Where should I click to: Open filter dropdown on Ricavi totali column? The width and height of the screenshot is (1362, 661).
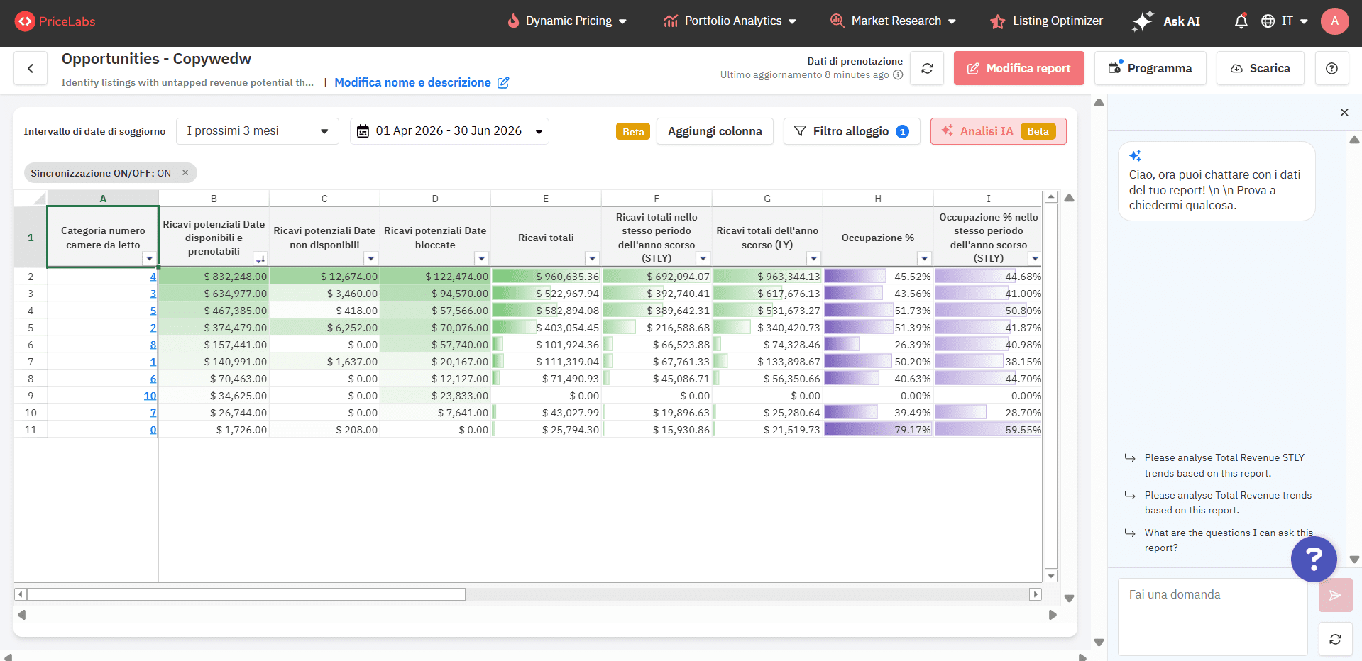point(592,259)
